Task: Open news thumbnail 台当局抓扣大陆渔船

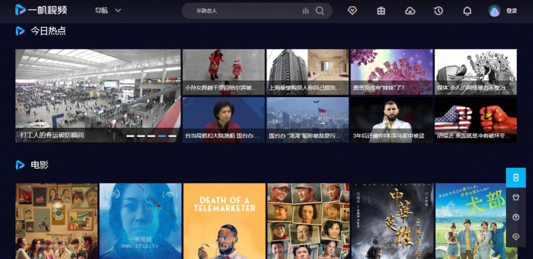Action: [223, 120]
